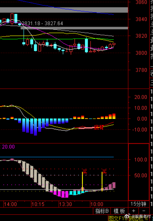Image resolution: width=153 pixels, height=221 pixels.
Task: Click the 3780 price axis value
Action: (141, 70)
